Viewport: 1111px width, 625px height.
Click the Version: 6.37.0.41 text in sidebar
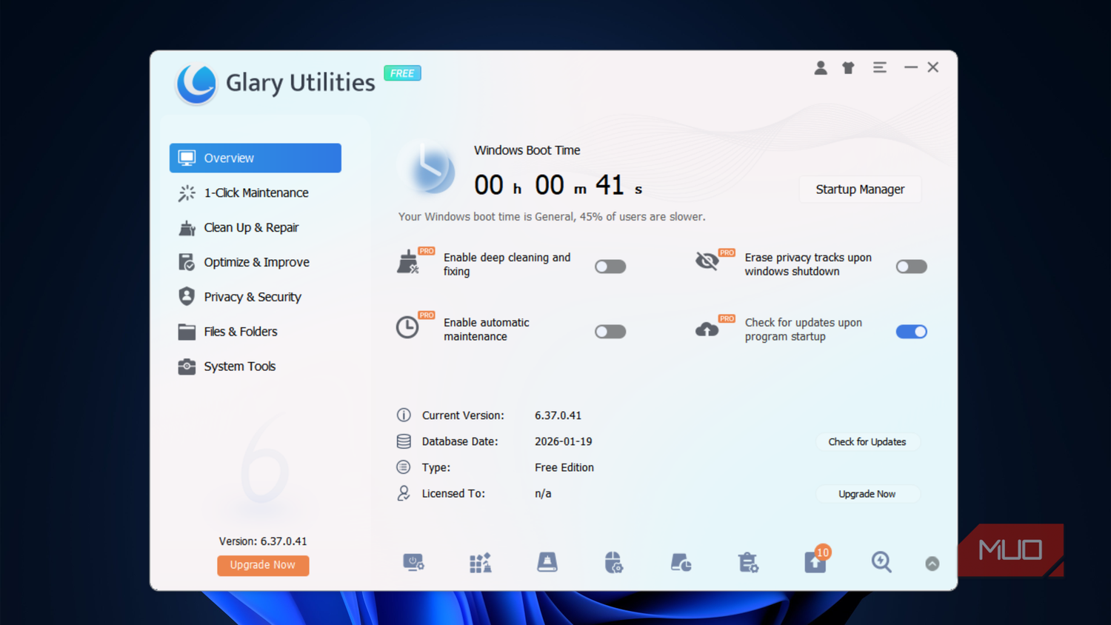pos(263,541)
